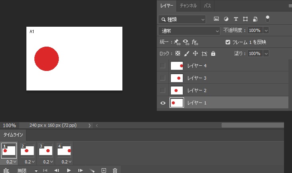
Task: Show レイヤー 4 visibility box
Action: (162, 65)
